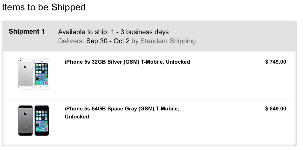Click the $749.00 price
The height and width of the screenshot is (150, 303).
[276, 62]
